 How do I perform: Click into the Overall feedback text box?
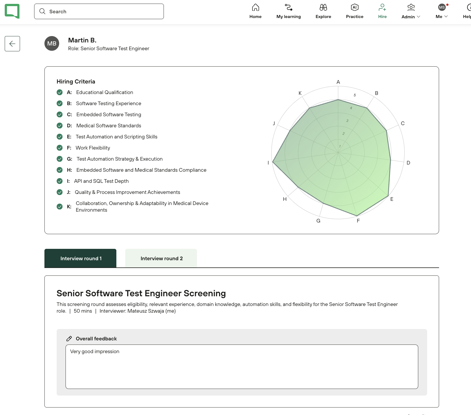tap(242, 366)
